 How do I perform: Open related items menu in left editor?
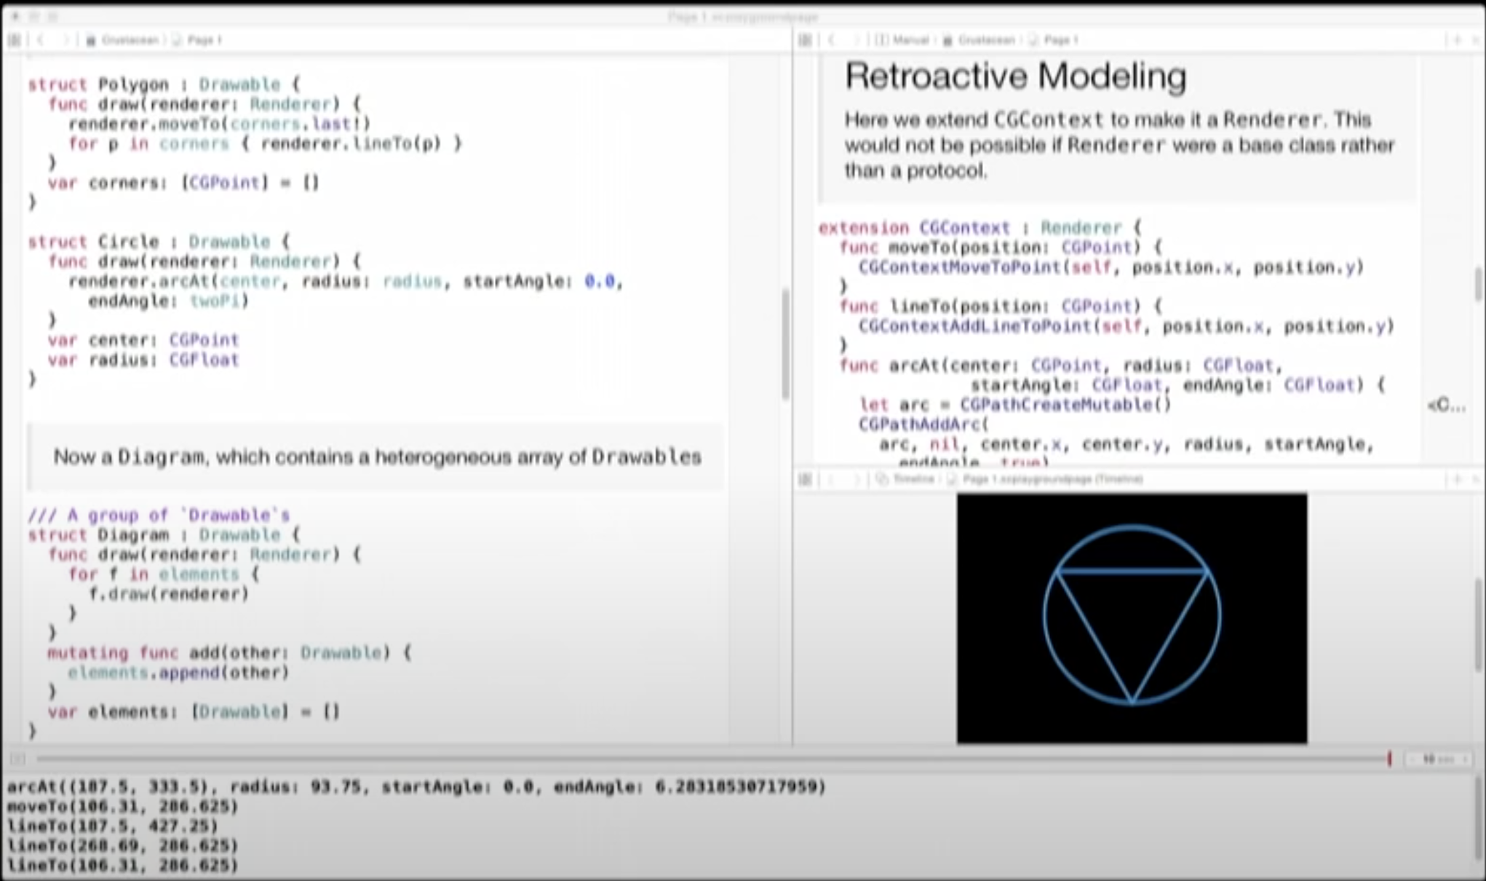(x=14, y=40)
